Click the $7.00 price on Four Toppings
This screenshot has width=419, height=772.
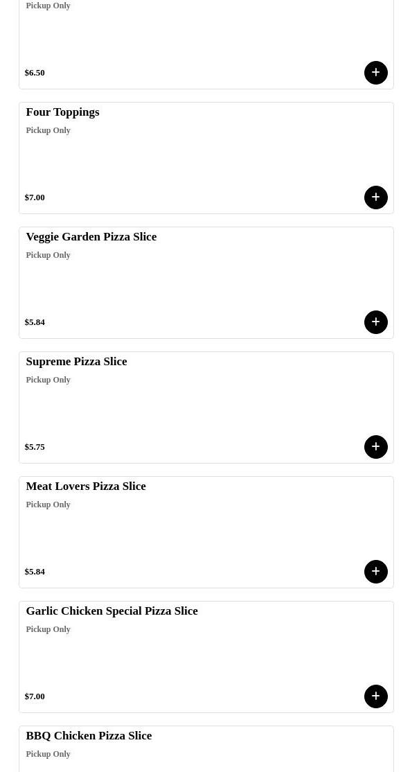tap(35, 198)
